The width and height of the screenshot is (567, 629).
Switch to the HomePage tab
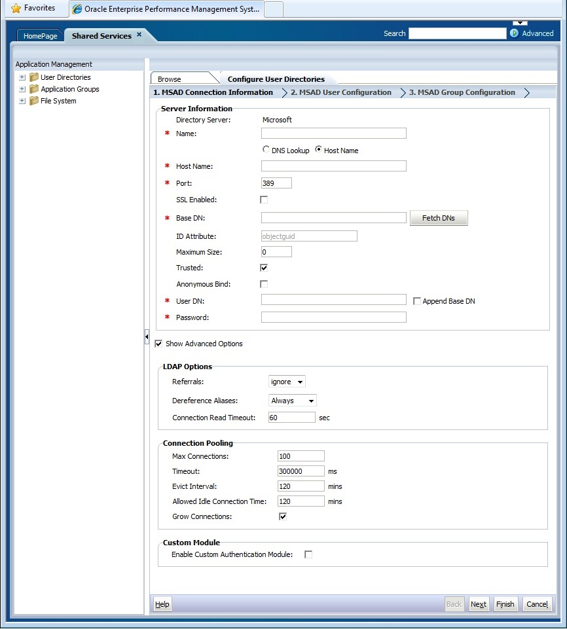40,36
